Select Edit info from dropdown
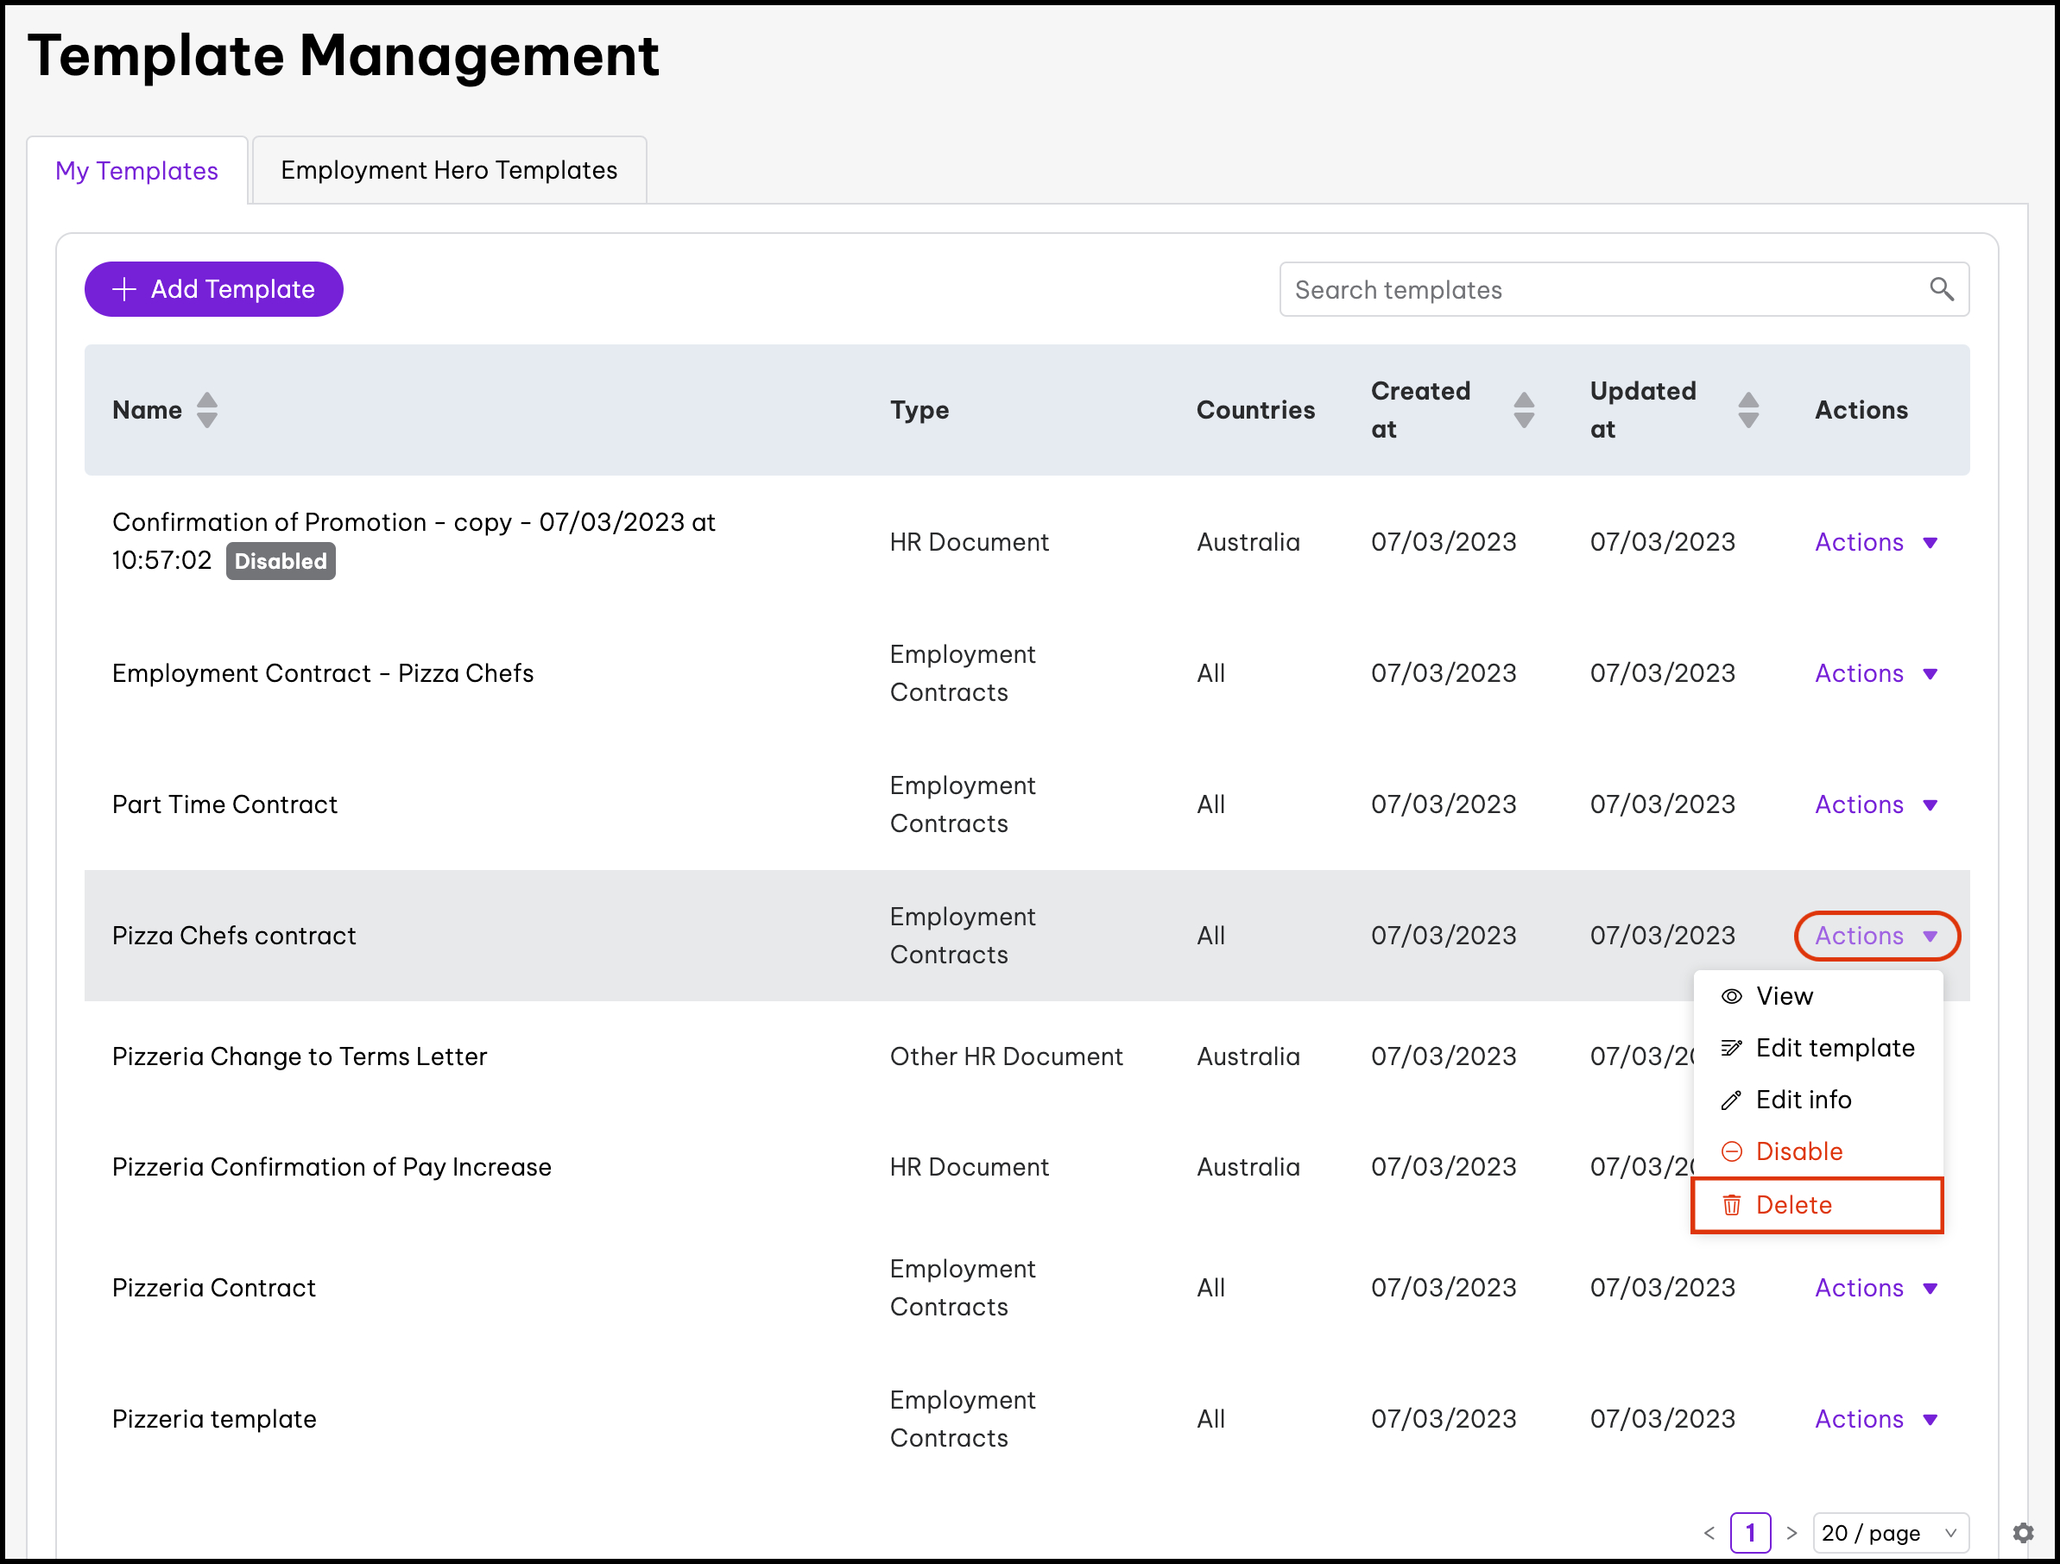The image size is (2060, 1564). pyautogui.click(x=1803, y=1100)
